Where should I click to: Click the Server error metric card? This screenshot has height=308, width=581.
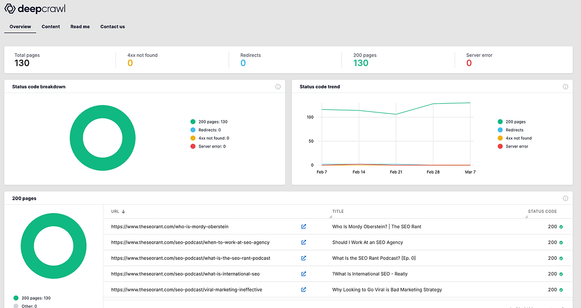coord(479,60)
